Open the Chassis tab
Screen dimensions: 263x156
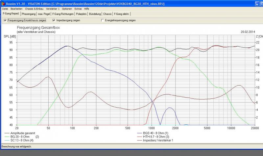108,14
